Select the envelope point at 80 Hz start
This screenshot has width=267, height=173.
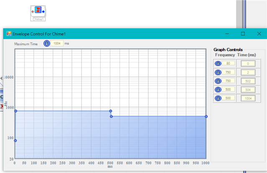pos(15,140)
